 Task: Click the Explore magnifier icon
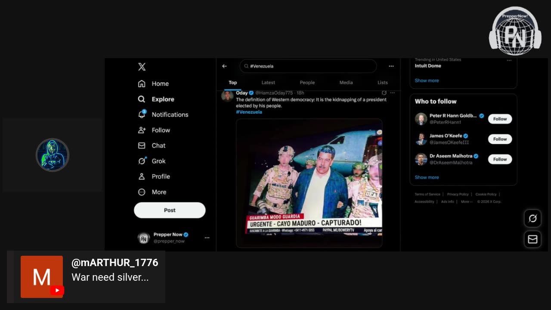click(x=142, y=99)
